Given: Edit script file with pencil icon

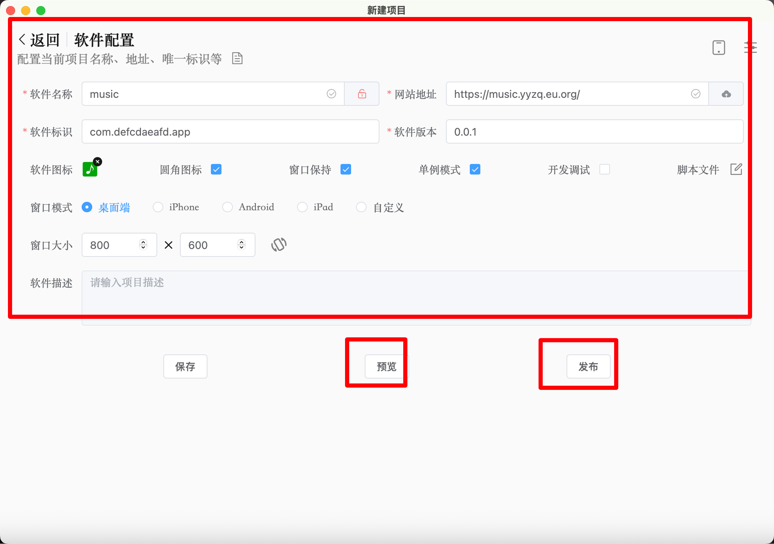Looking at the screenshot, I should tap(736, 169).
